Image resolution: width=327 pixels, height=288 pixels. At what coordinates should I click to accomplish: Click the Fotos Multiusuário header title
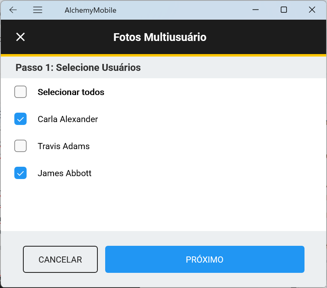point(160,37)
